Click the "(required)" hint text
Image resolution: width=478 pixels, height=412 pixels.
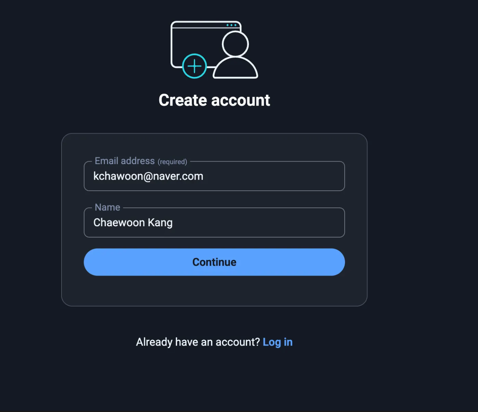pos(172,162)
